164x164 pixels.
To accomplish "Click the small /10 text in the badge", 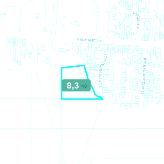I will tap(84, 86).
